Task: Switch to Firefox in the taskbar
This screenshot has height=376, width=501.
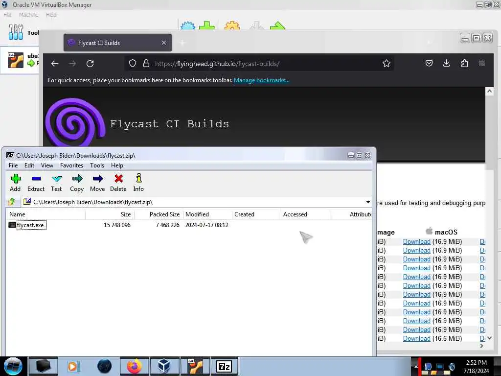Action: (134, 366)
